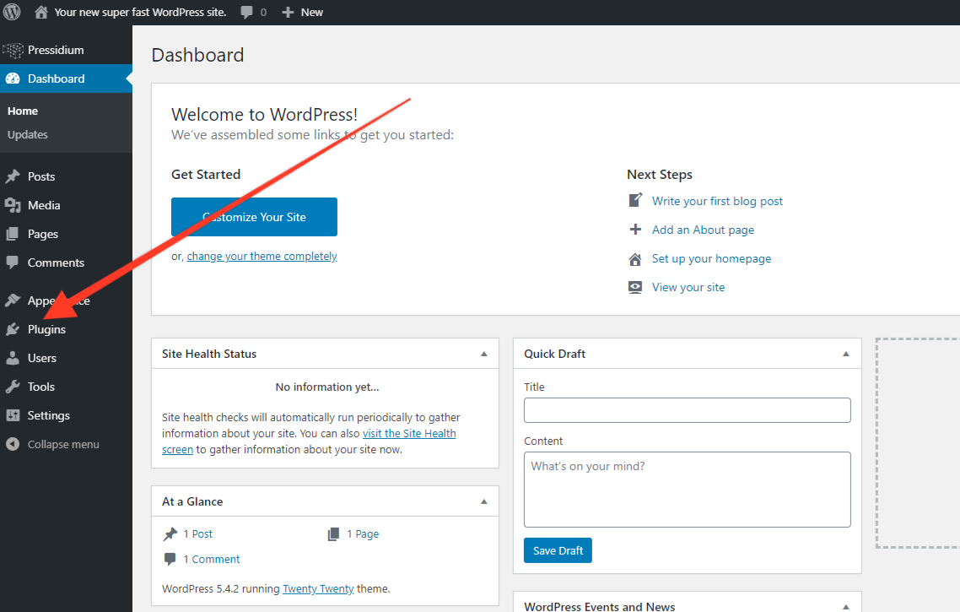Click the pushpin icon beside 1 Post

(170, 534)
